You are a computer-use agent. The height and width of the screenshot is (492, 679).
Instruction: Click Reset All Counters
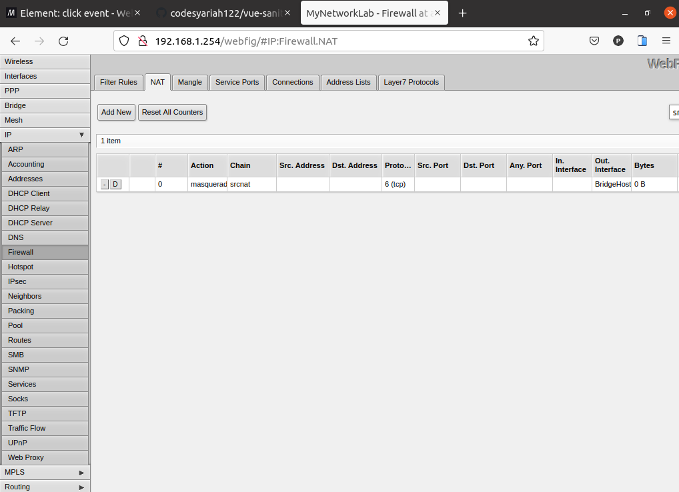[x=172, y=112]
